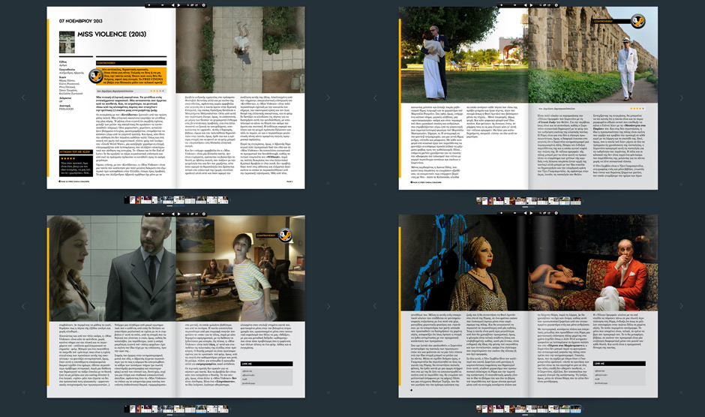Select highlighted thumbnail in Miss Violence viewer strip
This screenshot has height=417, width=705.
179,200
